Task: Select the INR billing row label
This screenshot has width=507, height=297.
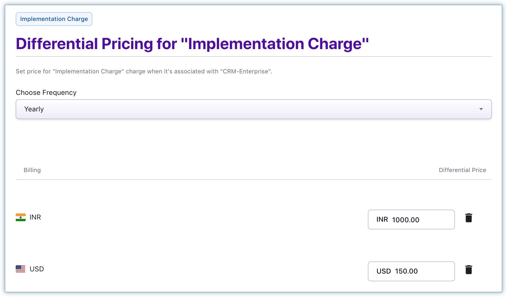Action: coord(35,217)
